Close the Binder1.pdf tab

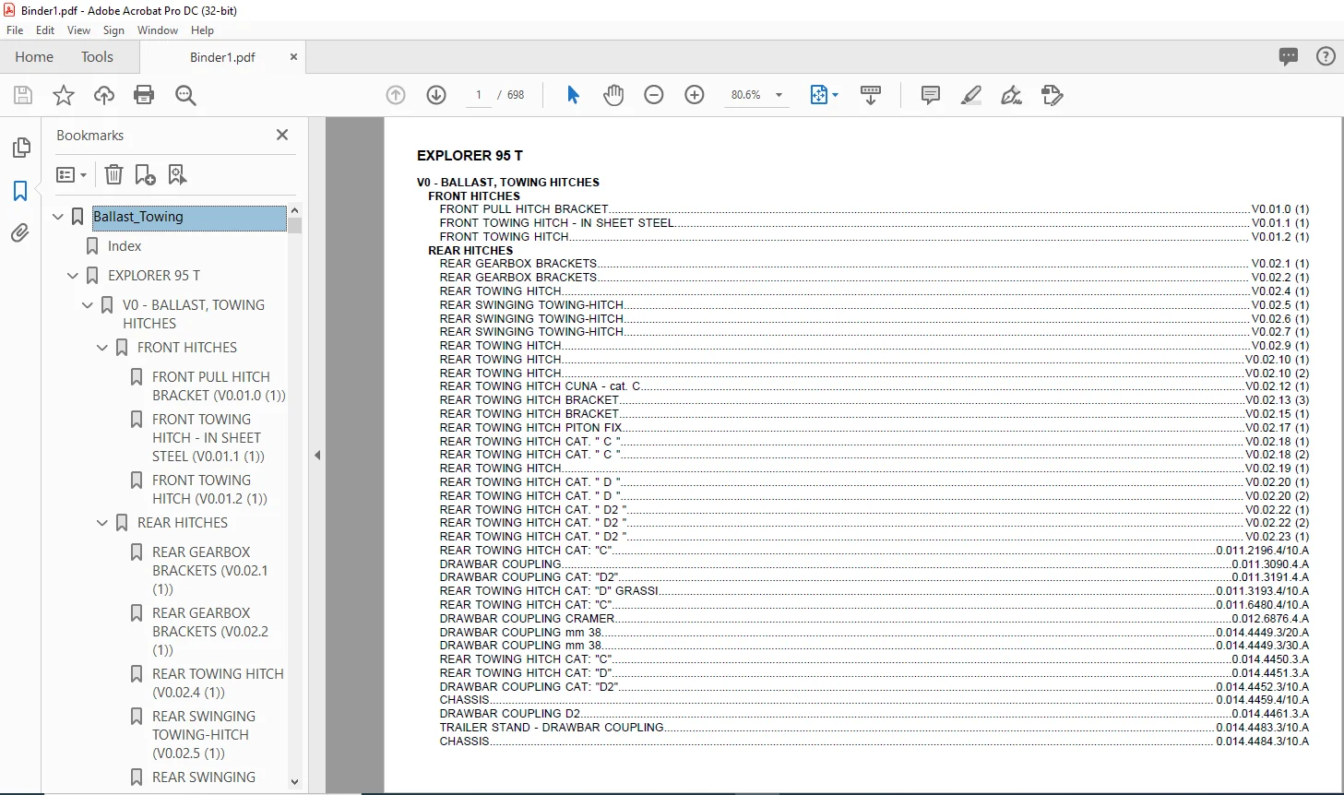tap(293, 57)
